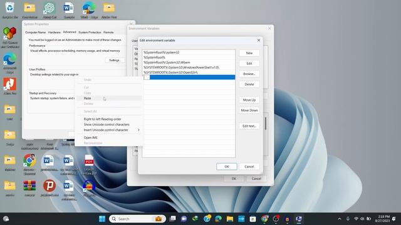This screenshot has width=401, height=225.
Task: Open Word document beside ChatGPT shortcut
Action: (x=69, y=10)
